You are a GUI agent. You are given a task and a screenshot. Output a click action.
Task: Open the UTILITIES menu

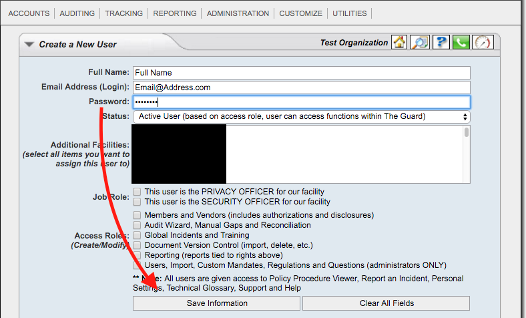click(350, 13)
